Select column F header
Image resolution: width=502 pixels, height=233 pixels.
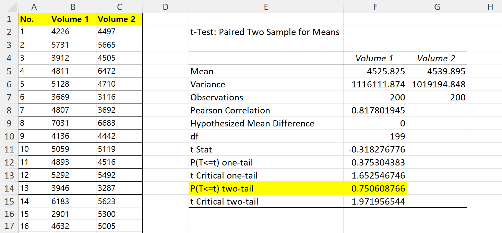pos(375,6)
